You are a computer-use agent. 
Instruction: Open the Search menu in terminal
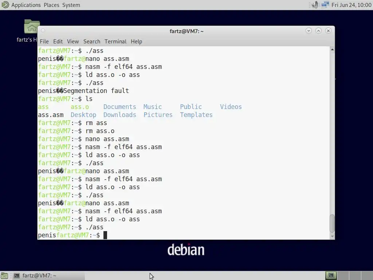(91, 42)
